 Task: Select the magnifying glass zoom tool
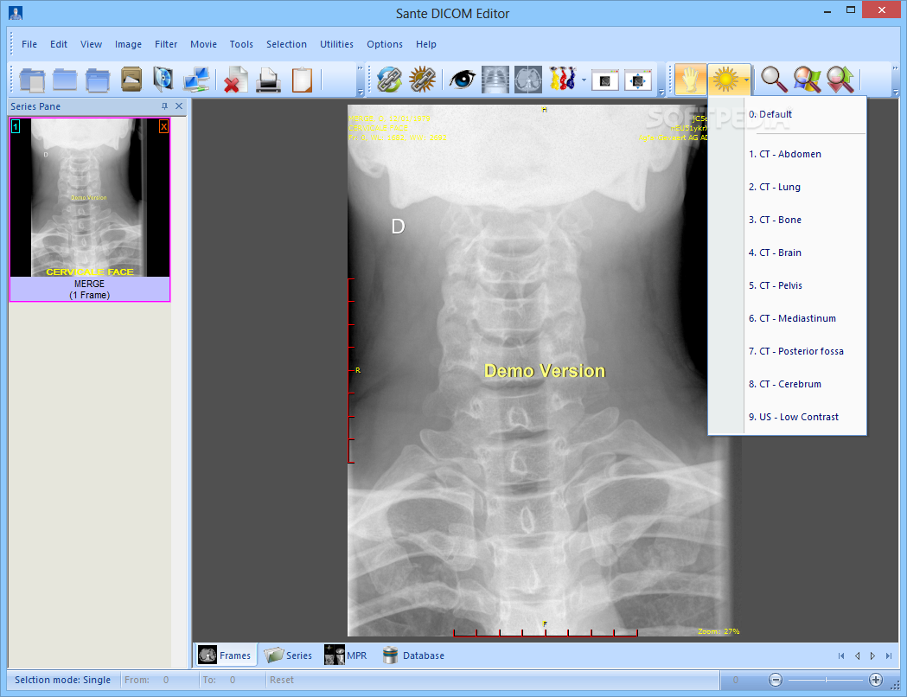[x=773, y=80]
